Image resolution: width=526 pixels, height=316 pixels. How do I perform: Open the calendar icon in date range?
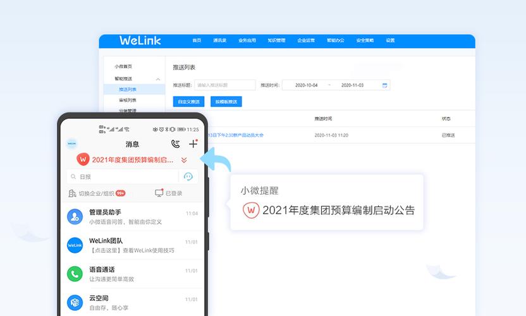tap(385, 85)
